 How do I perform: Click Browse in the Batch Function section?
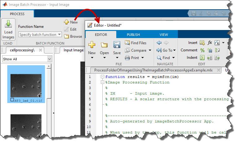73,36
